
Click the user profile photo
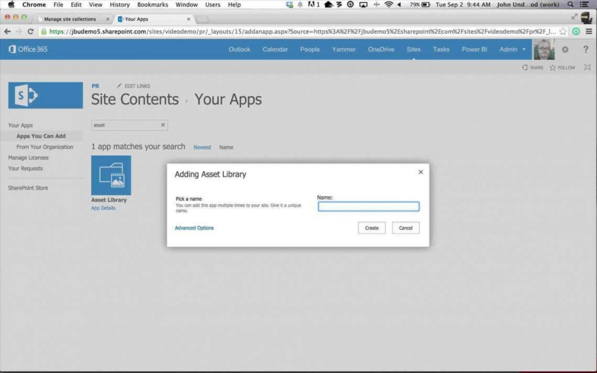pos(544,49)
